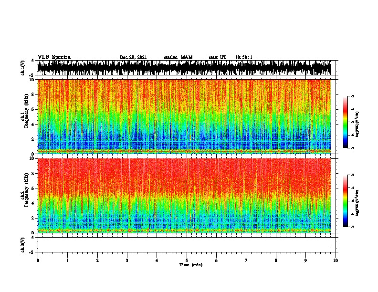
Task: Click the ch.2 spectrogram color bar
Action: pyautogui.click(x=346, y=201)
